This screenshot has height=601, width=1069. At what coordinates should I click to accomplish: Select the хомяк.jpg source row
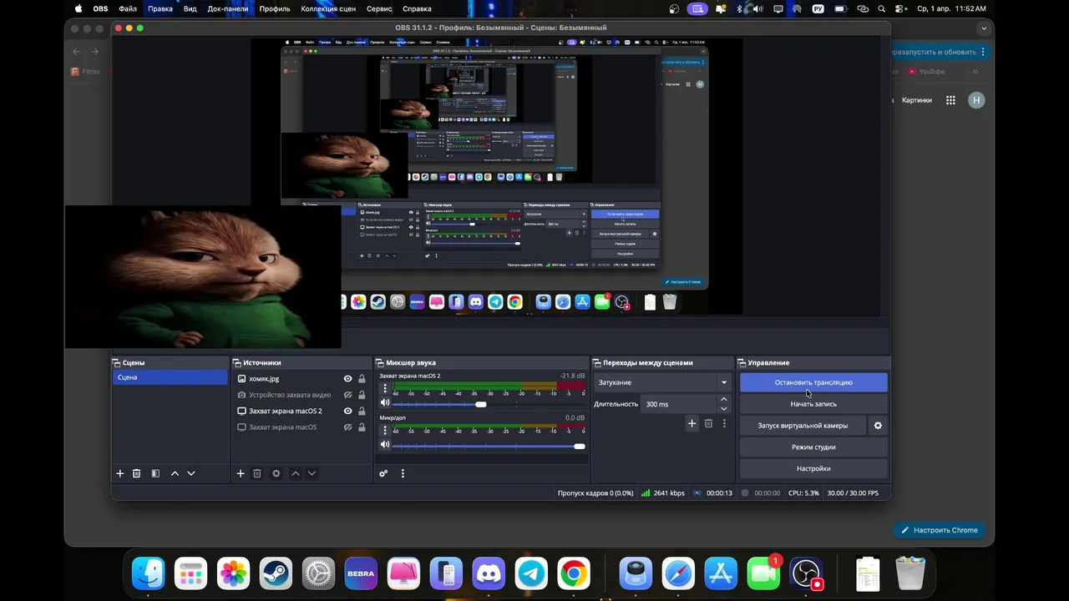[301, 379]
